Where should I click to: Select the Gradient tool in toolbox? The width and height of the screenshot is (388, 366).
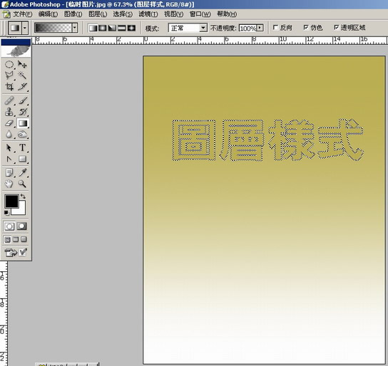tap(23, 123)
